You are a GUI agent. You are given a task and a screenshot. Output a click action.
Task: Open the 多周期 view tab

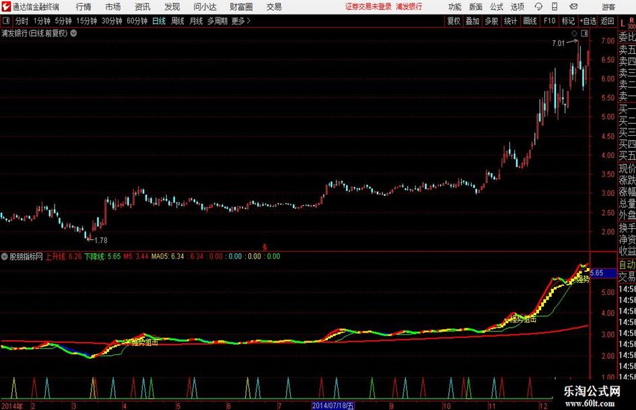217,21
